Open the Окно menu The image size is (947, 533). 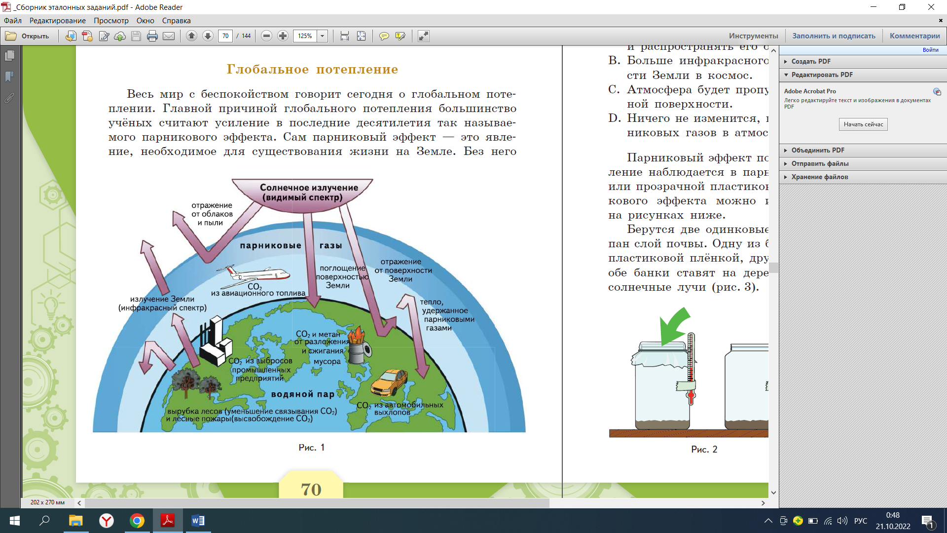tap(146, 21)
